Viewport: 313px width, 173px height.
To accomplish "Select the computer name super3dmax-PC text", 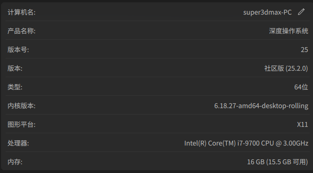I will 267,12.
